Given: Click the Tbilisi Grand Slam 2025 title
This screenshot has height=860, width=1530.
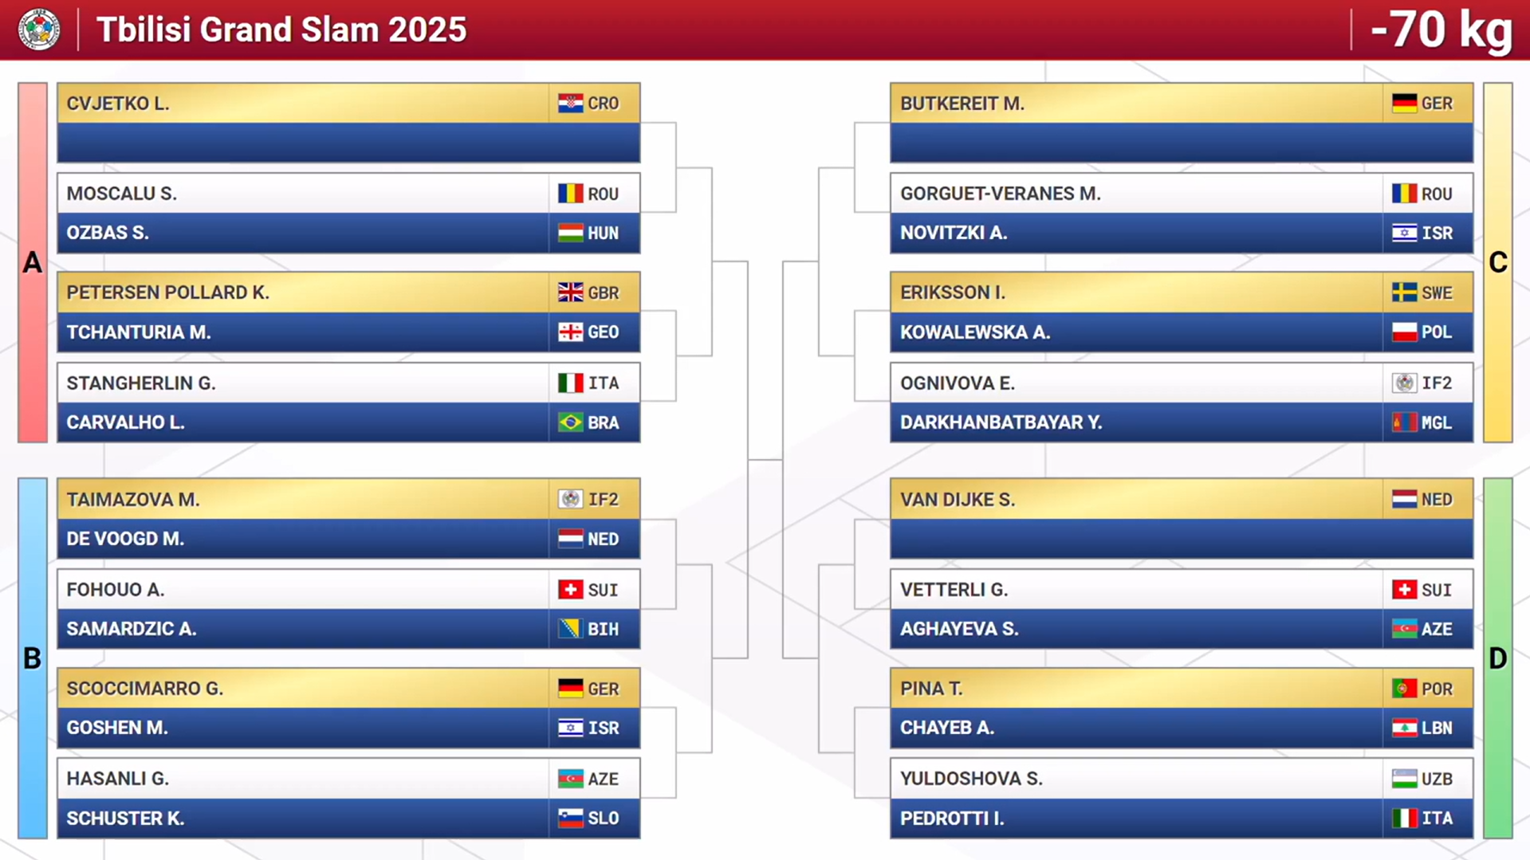Looking at the screenshot, I should (x=281, y=30).
